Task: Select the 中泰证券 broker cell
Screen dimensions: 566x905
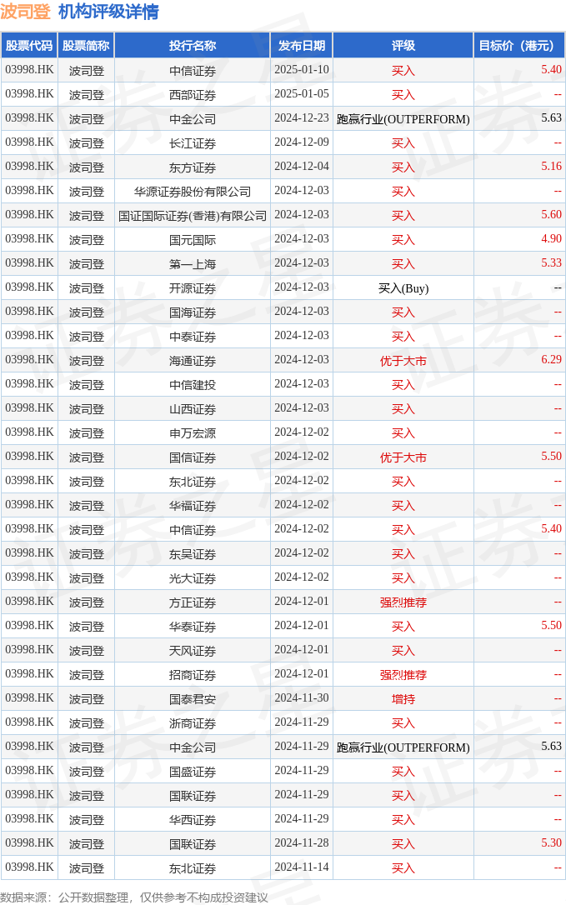Action: coord(193,337)
